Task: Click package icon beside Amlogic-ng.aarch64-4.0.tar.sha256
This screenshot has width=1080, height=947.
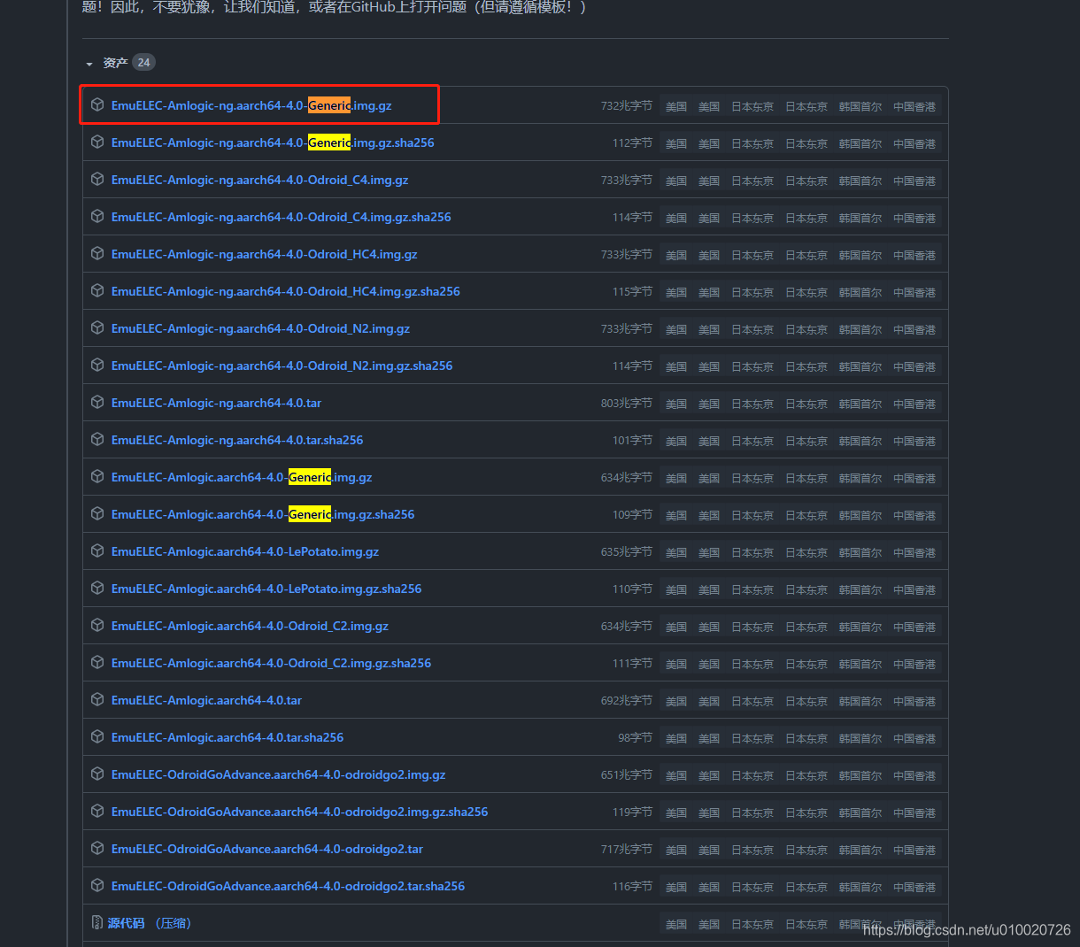Action: 97,439
